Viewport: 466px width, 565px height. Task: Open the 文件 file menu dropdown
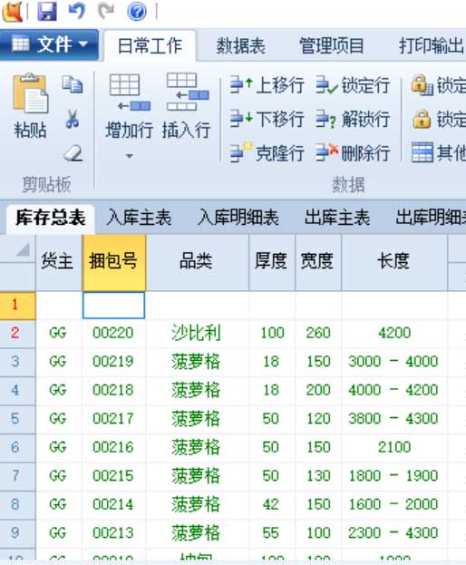pos(49,45)
